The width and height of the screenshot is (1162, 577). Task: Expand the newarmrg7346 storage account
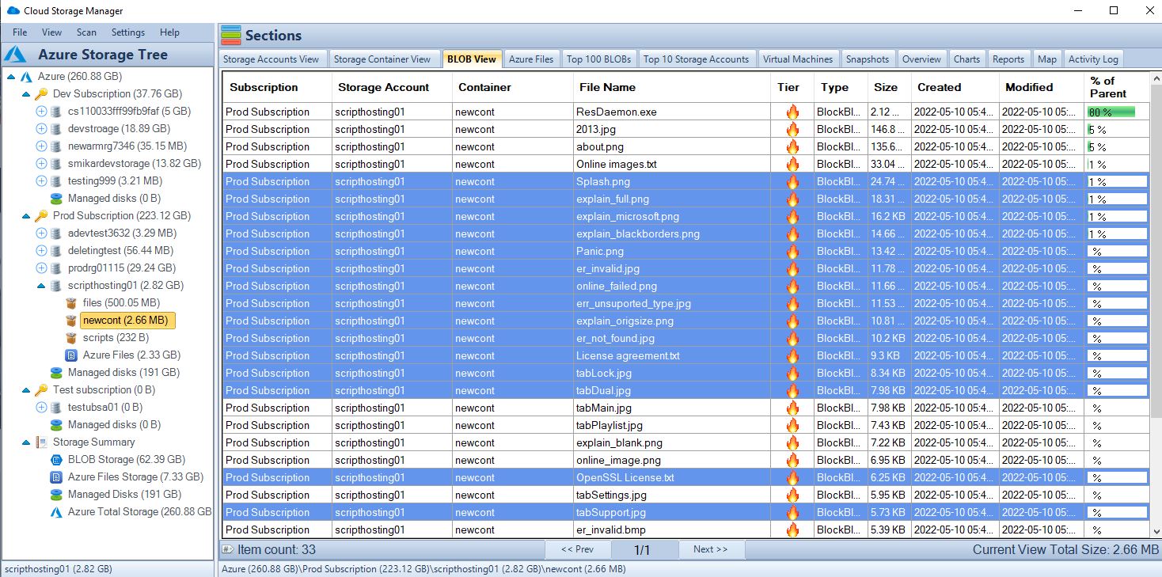click(x=41, y=146)
